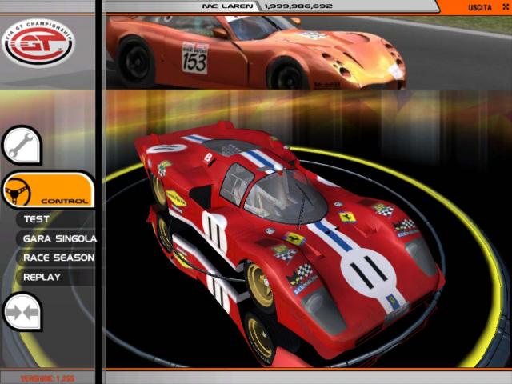The width and height of the screenshot is (512, 384).
Task: Start Gara Singola mode
Action: [x=60, y=238]
